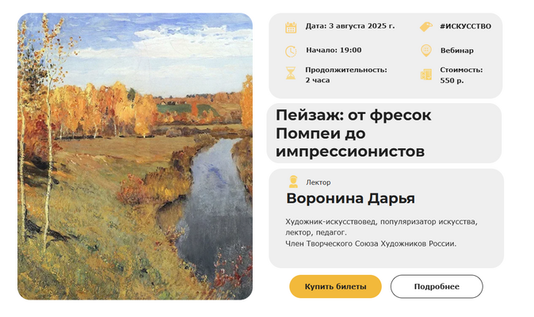The image size is (534, 317).
Task: Click the lecturer biography description text
Action: (381, 232)
